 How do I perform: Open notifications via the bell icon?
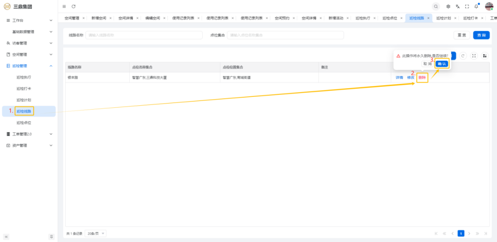(x=476, y=6)
